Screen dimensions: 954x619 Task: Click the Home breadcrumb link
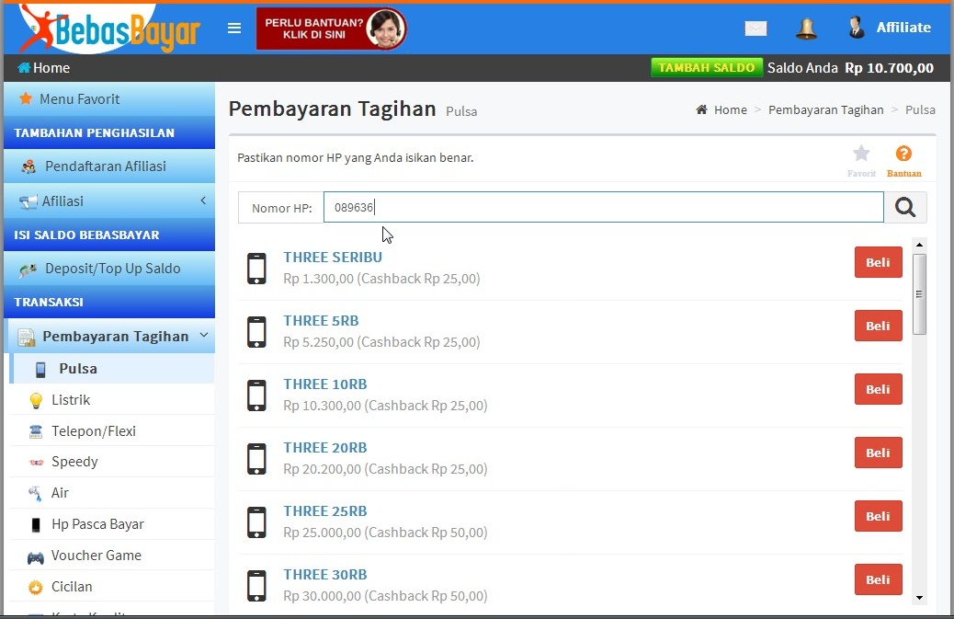coord(730,109)
